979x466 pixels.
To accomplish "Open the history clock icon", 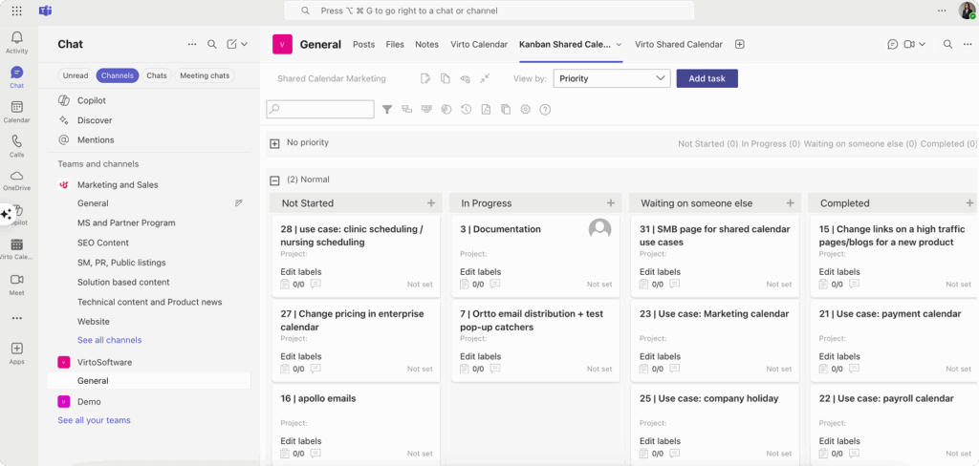I will pos(466,110).
